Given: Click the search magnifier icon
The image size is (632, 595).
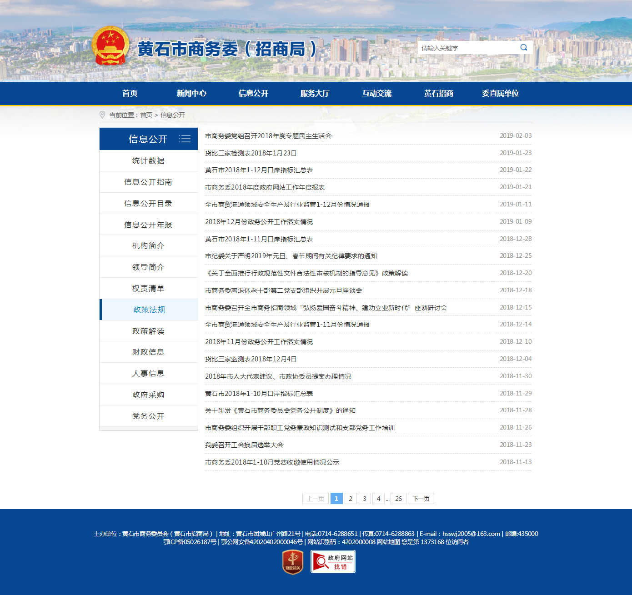Looking at the screenshot, I should pos(524,48).
